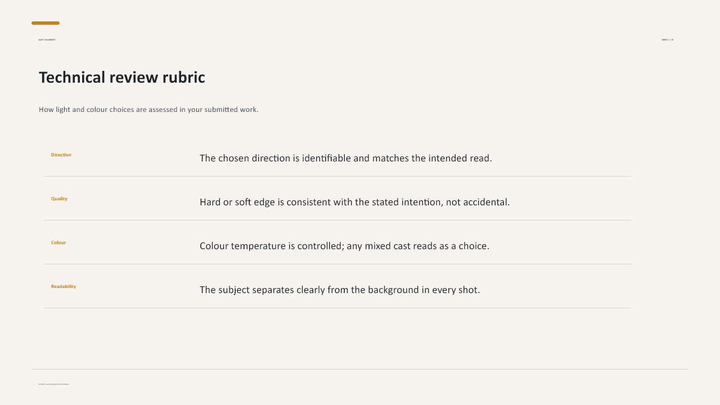The height and width of the screenshot is (405, 720).
Task: Click the divider line under the Colour row
Action: coord(337,264)
